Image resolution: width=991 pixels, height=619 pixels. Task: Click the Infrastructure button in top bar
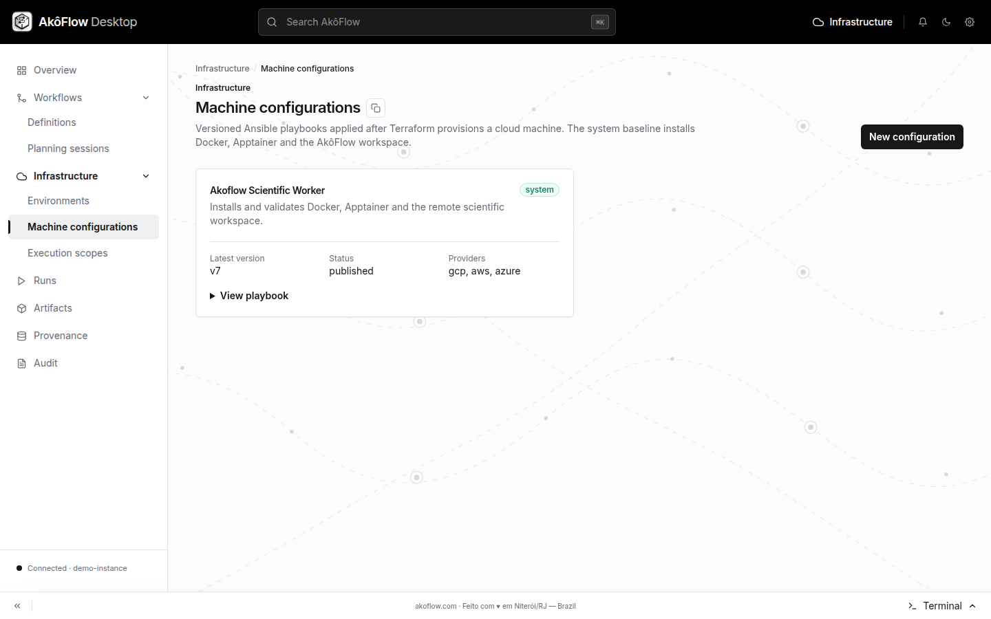(x=853, y=22)
